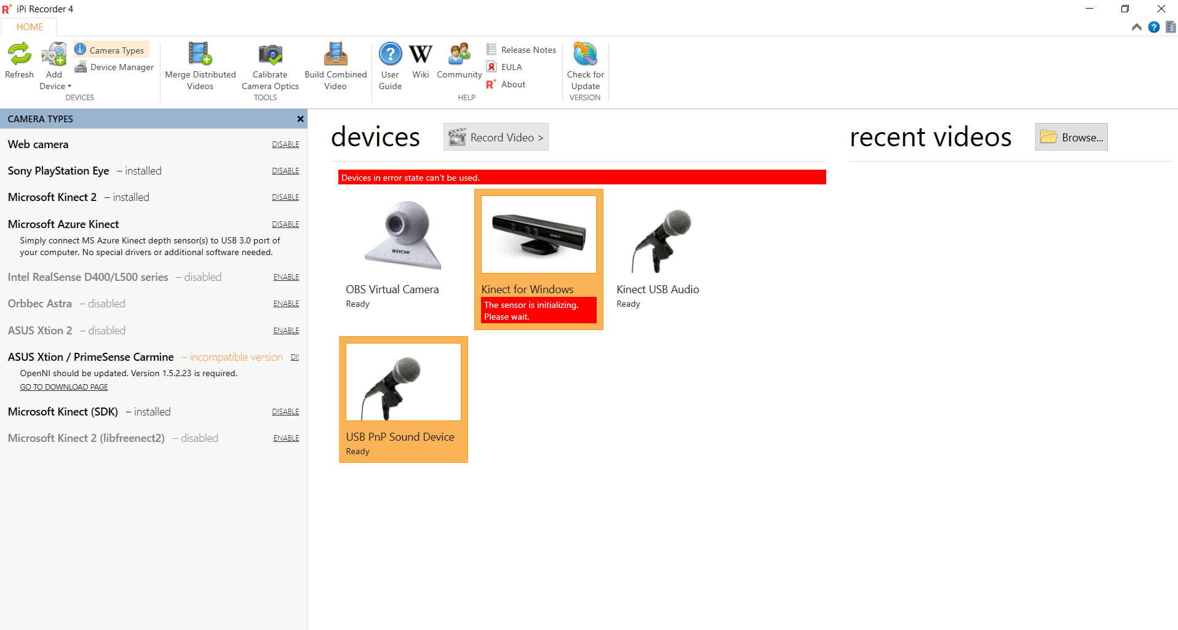Click Merge Distributed Videos tool

click(200, 66)
